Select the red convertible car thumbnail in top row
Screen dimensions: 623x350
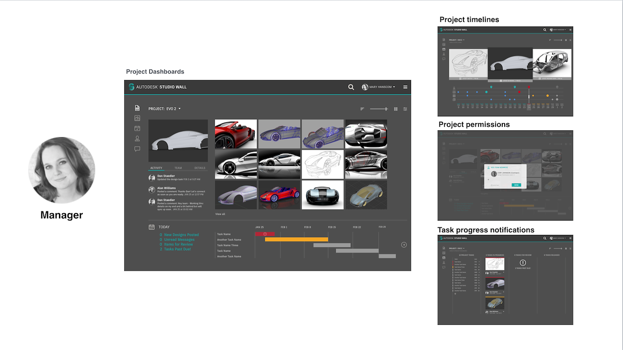236,134
